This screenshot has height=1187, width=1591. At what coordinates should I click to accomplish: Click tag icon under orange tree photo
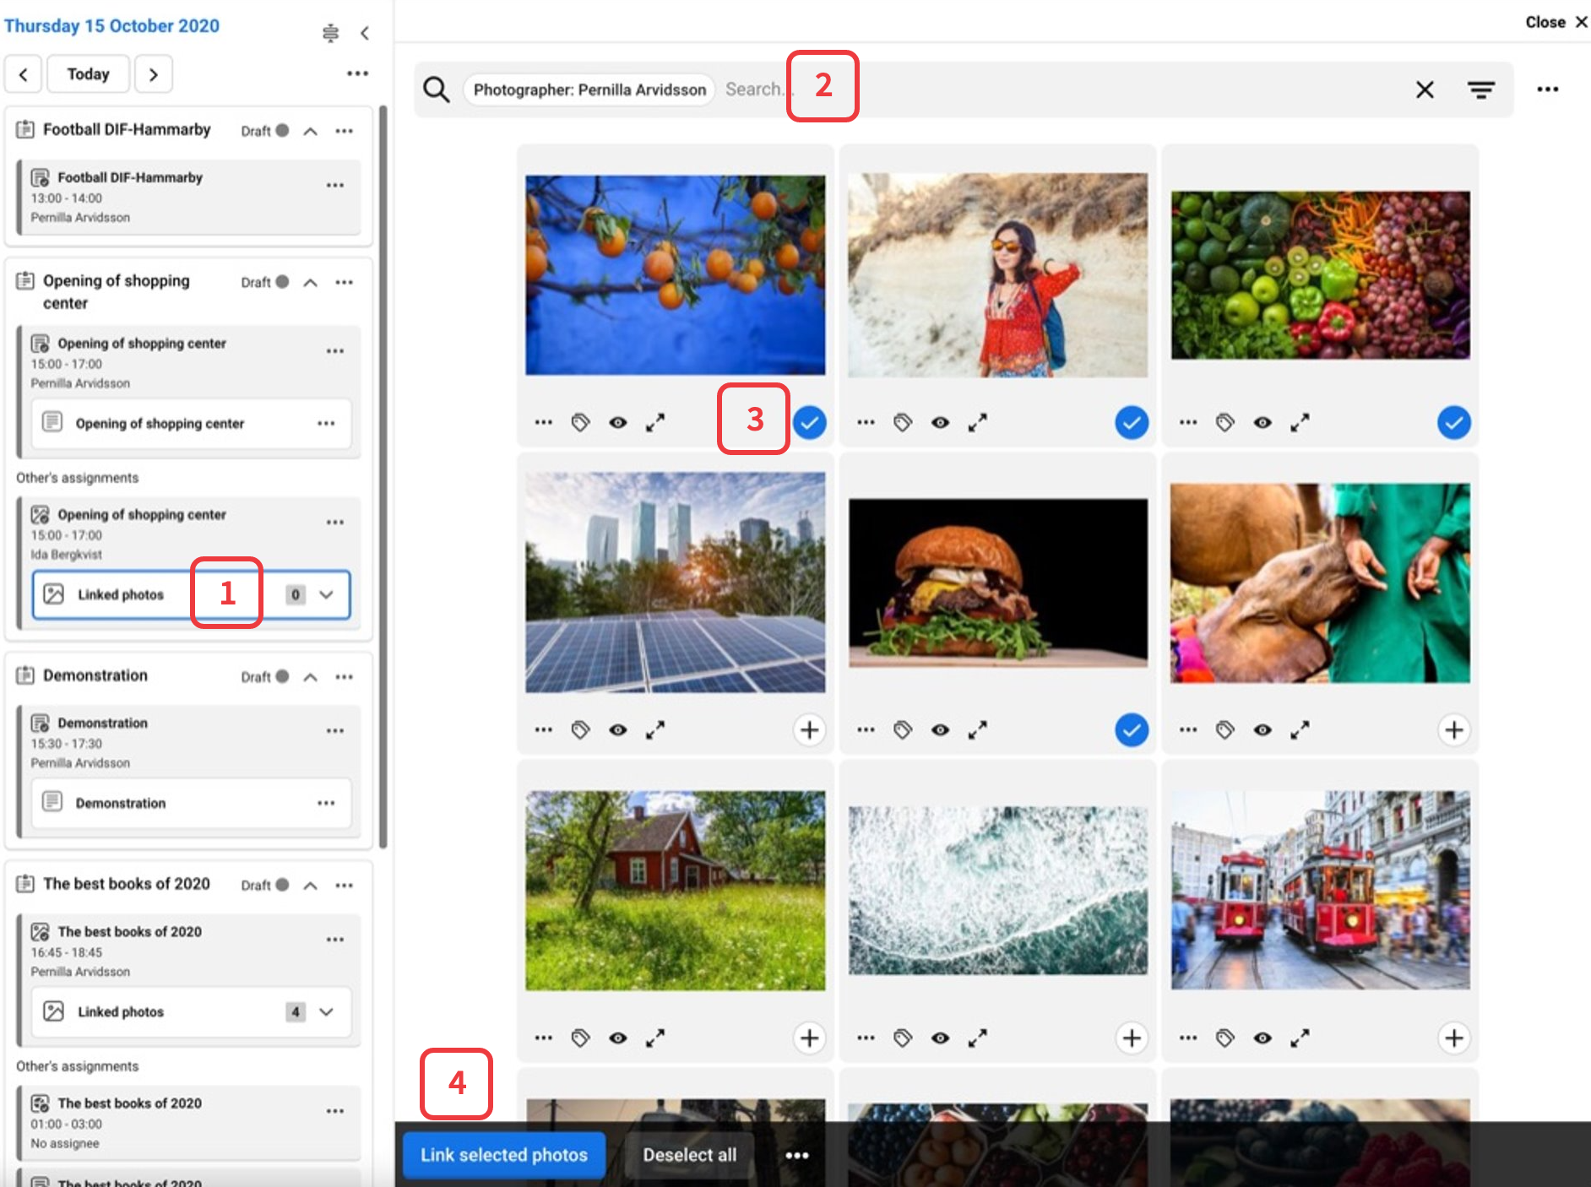[x=580, y=422]
